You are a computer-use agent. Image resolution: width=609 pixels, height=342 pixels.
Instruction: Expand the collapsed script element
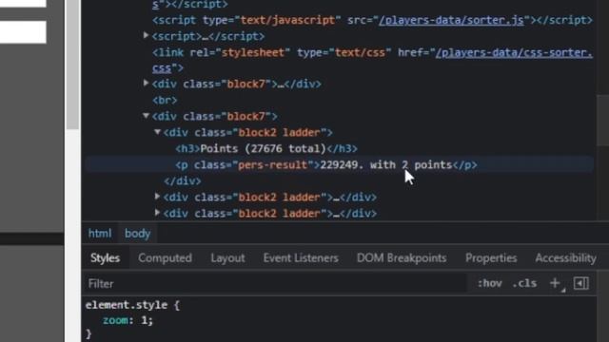[x=146, y=36]
